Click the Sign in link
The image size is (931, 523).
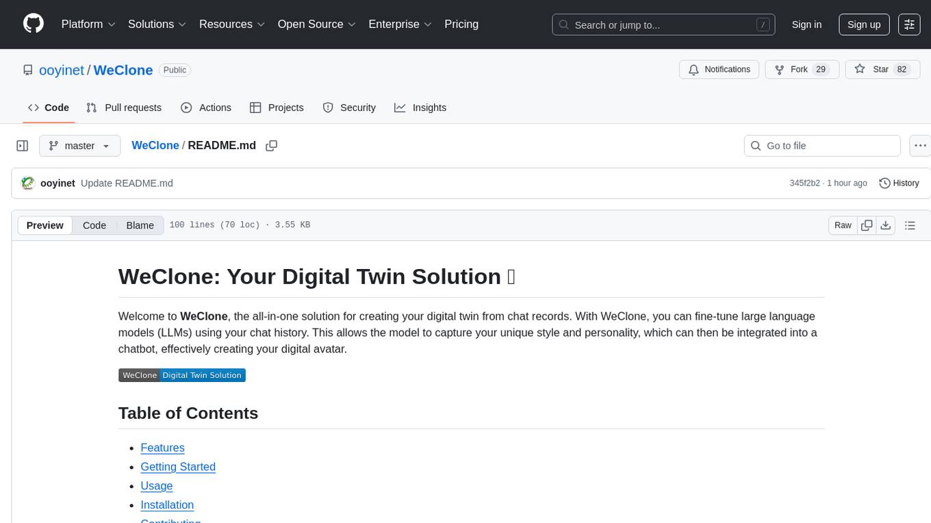(806, 25)
